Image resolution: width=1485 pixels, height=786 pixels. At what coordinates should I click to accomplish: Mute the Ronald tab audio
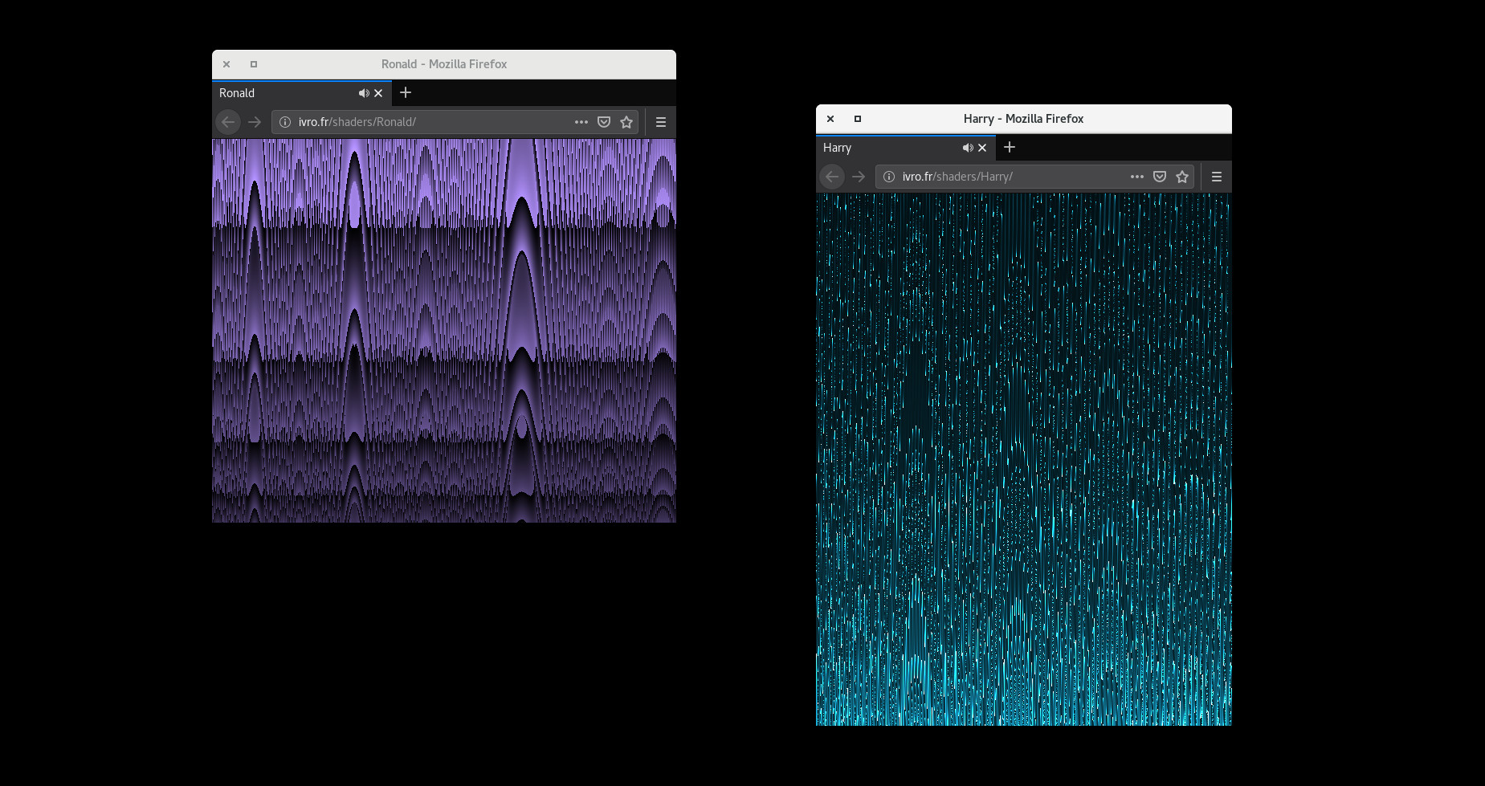point(364,93)
